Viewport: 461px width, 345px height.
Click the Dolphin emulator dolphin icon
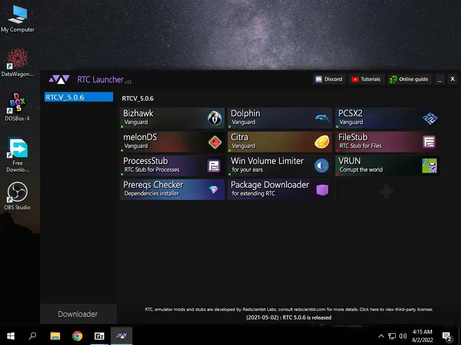pyautogui.click(x=322, y=118)
